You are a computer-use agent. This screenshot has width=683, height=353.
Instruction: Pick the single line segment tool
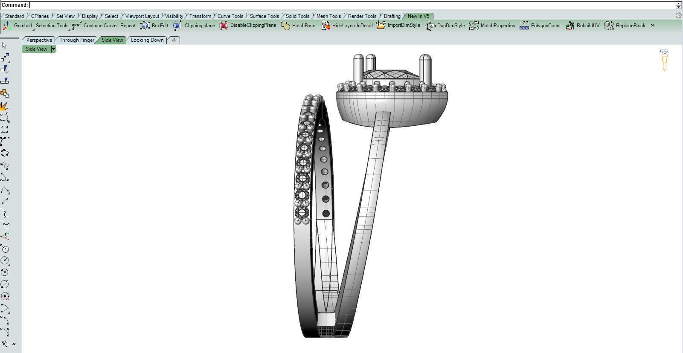point(5,201)
